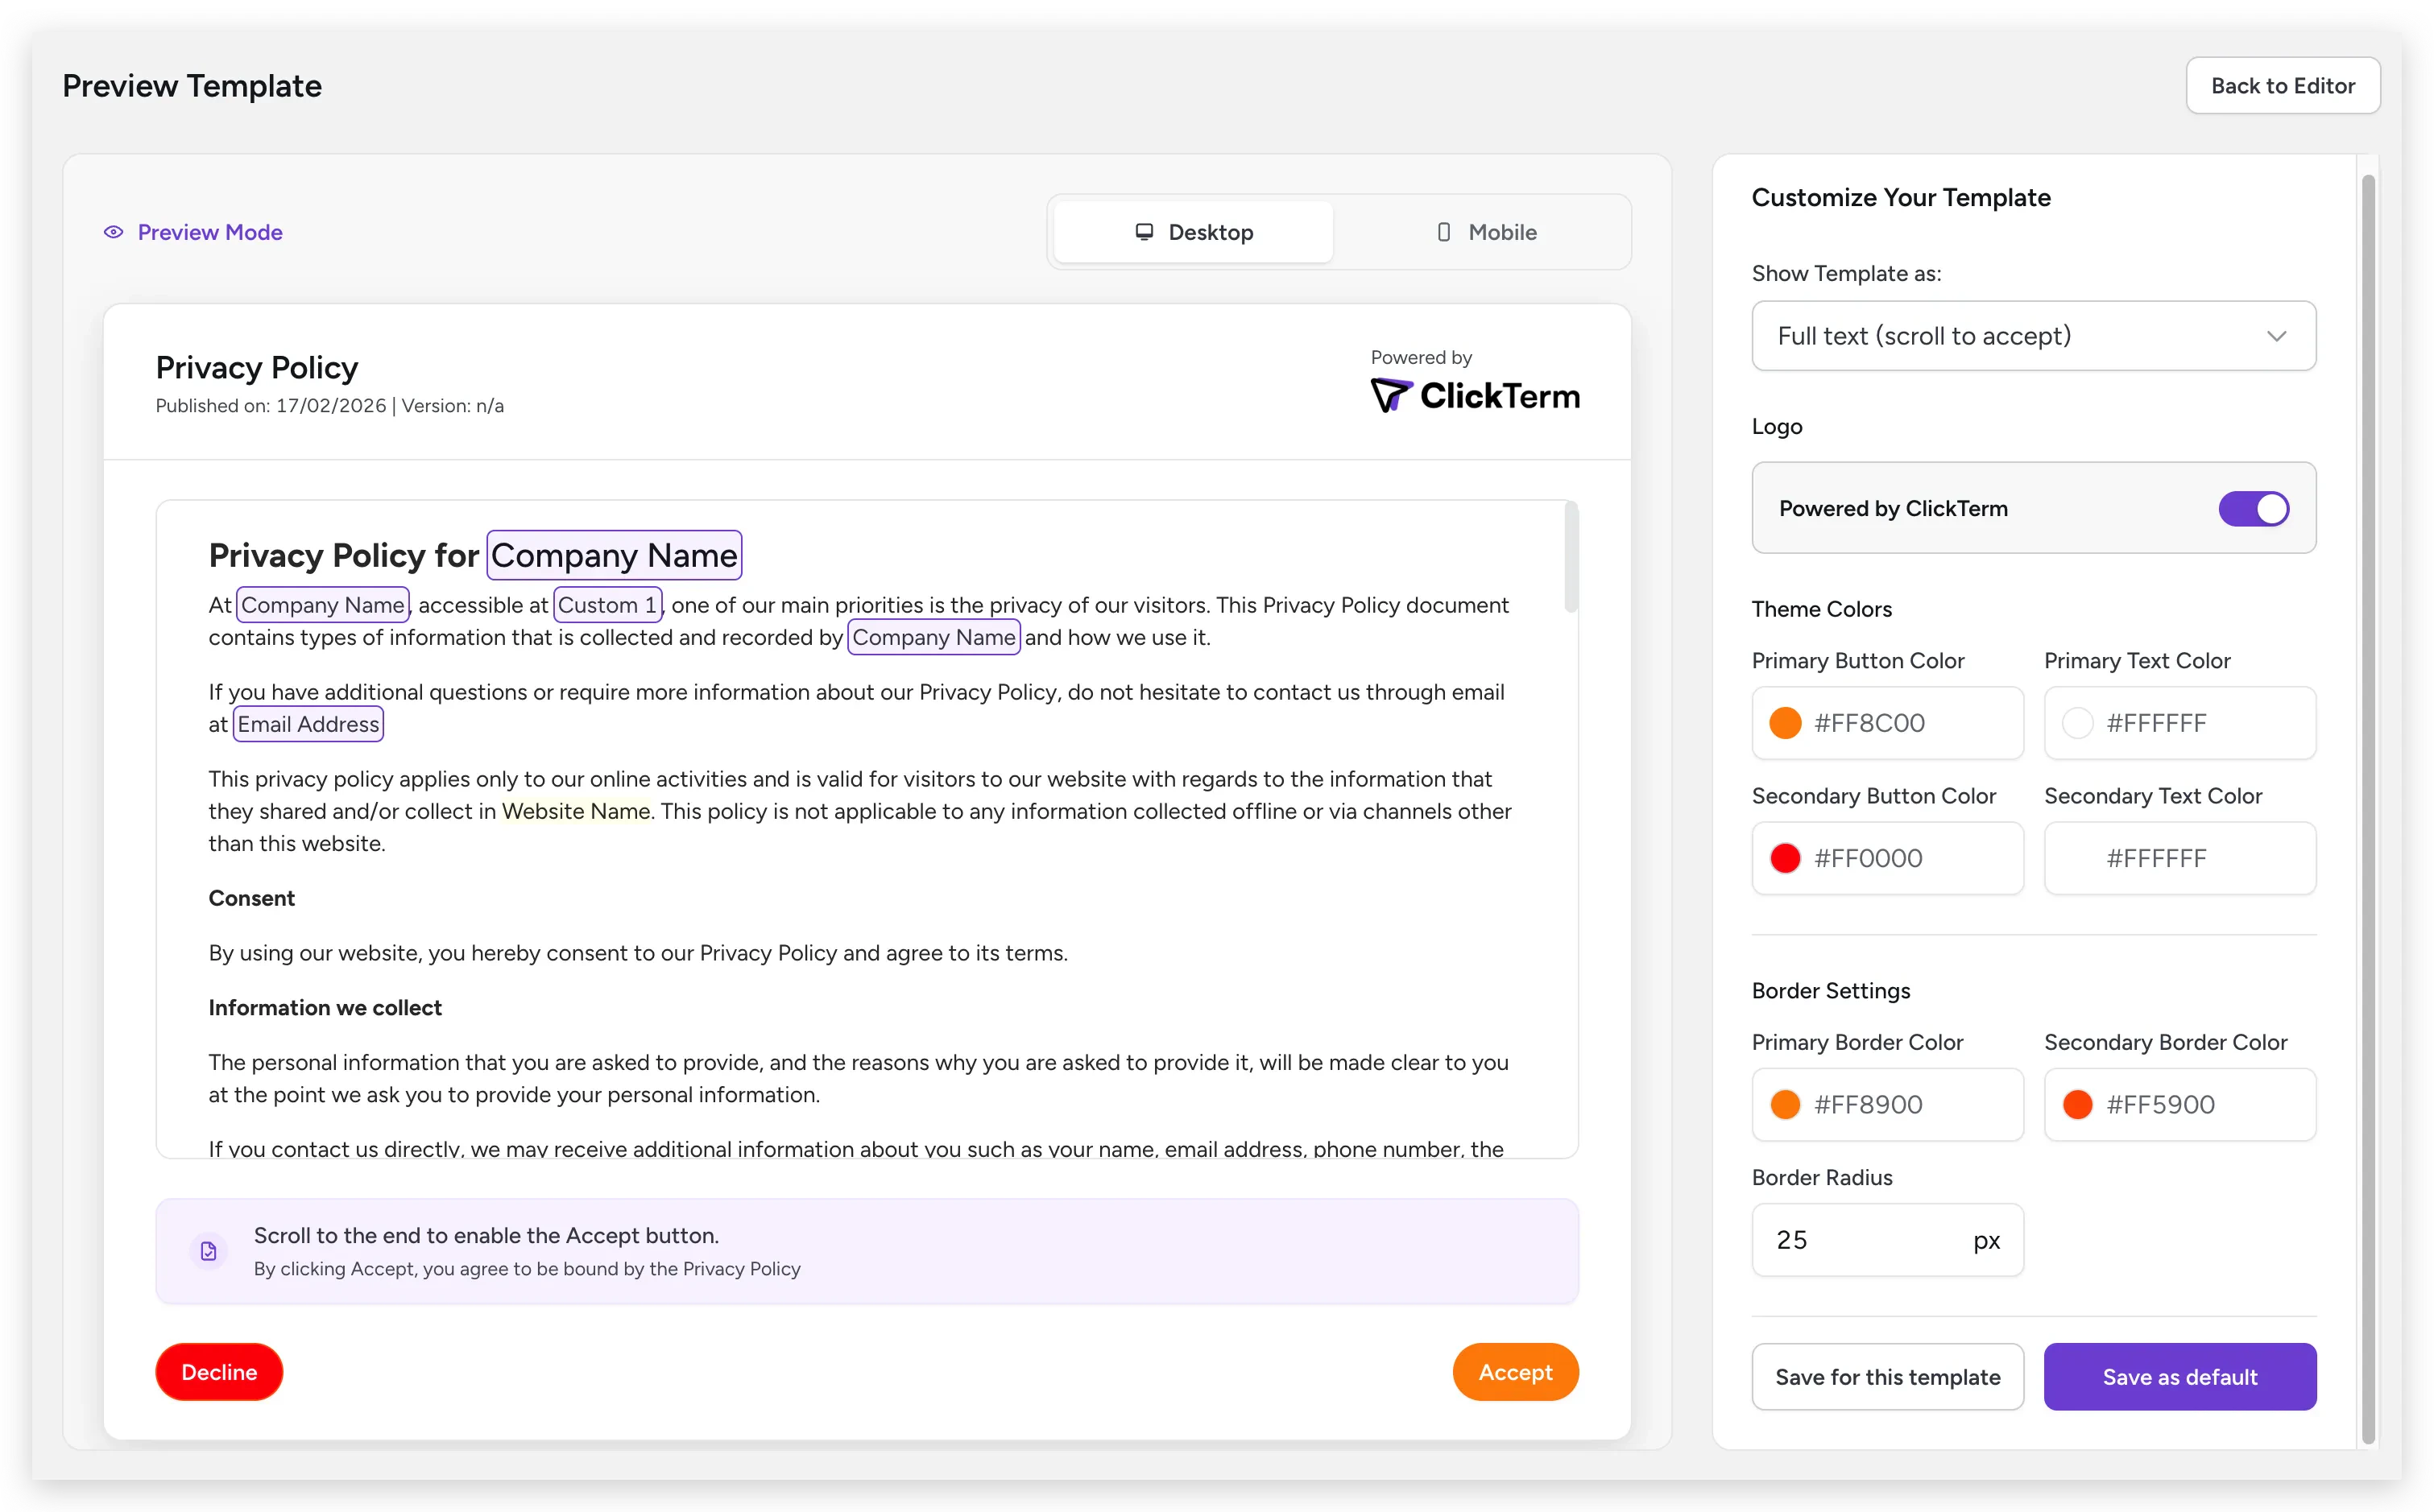Click the Back to Editor button
This screenshot has width=2434, height=1512.
point(2283,85)
